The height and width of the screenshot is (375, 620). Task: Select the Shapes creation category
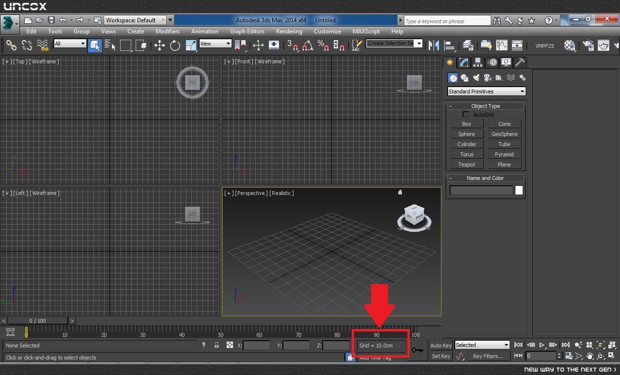465,78
